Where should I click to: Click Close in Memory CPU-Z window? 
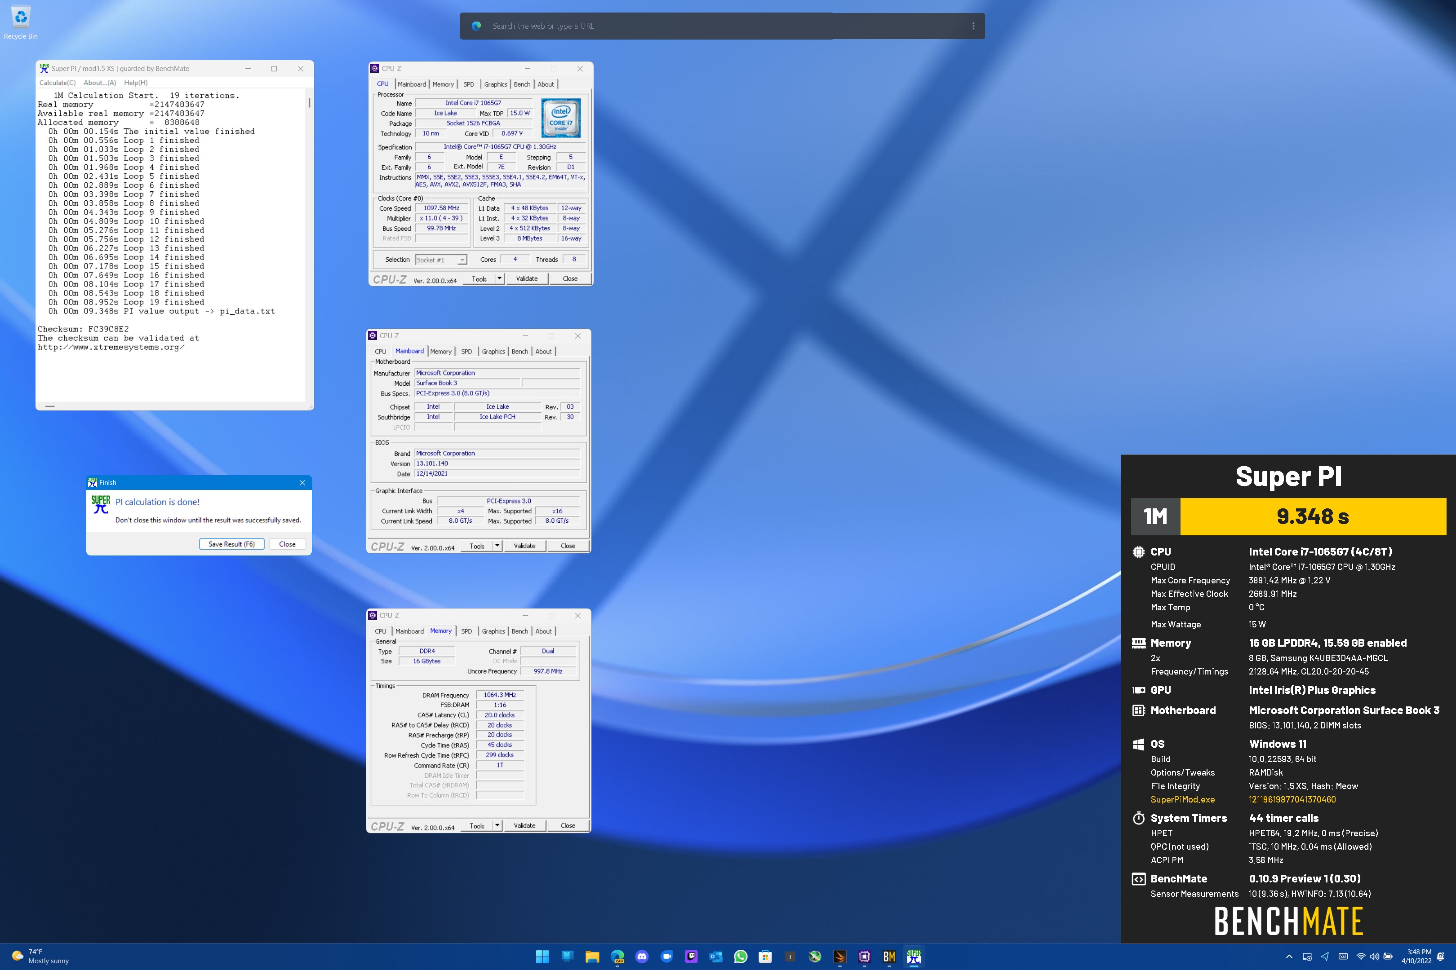click(x=568, y=825)
